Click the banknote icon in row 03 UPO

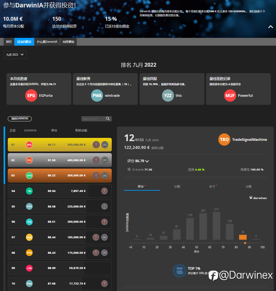tap(105, 175)
